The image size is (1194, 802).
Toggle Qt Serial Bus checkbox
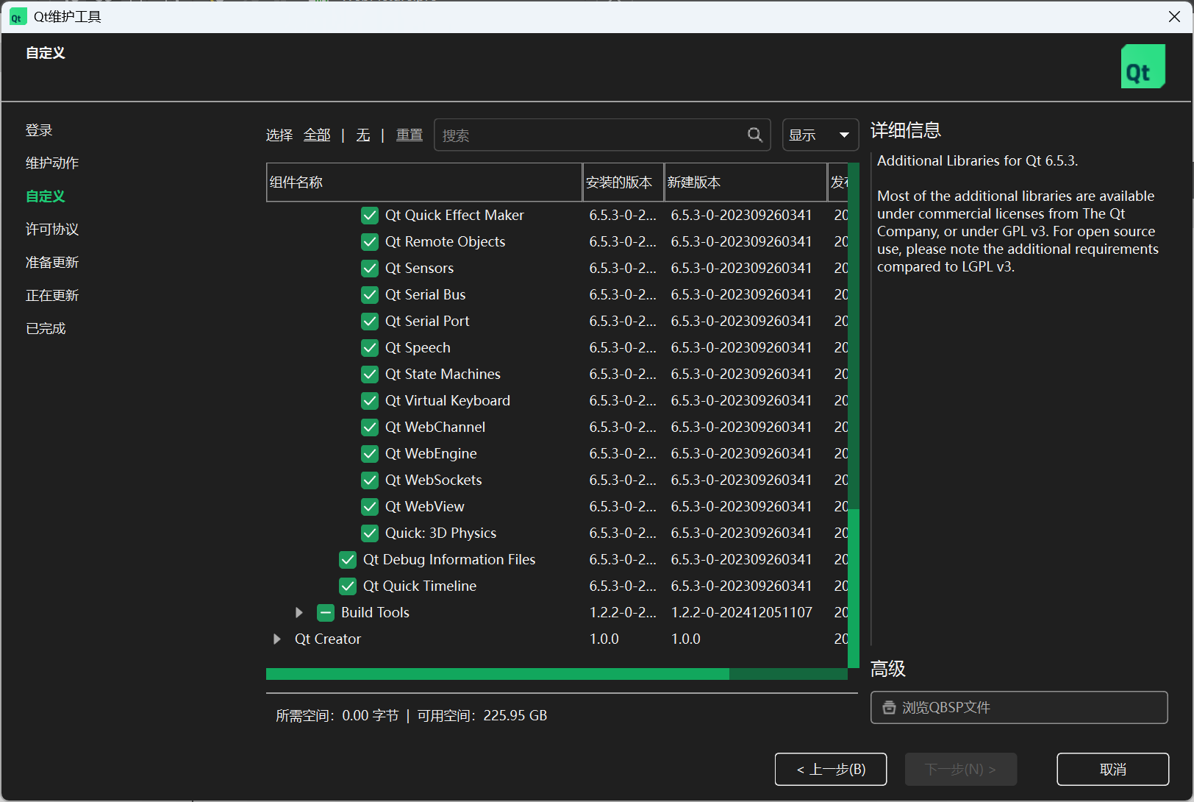click(370, 295)
